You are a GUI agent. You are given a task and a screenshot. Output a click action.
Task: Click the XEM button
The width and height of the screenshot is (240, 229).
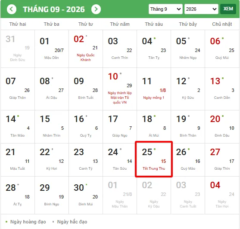coord(228,9)
